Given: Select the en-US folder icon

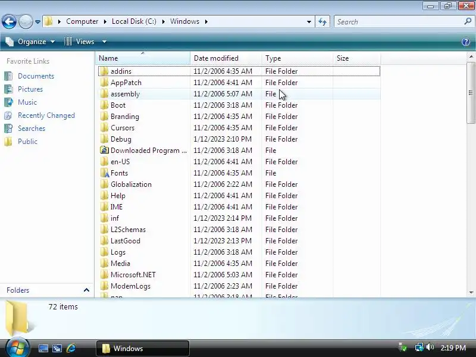Looking at the screenshot, I should (104, 161).
